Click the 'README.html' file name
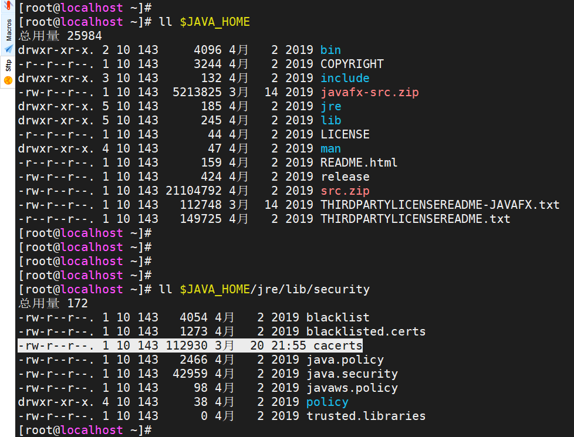This screenshot has height=437, width=574. pyautogui.click(x=359, y=162)
